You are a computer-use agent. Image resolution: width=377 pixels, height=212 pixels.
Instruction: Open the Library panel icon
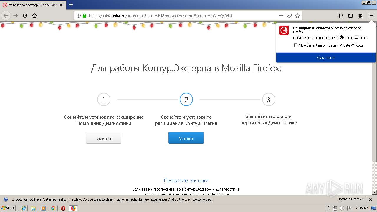341,16
